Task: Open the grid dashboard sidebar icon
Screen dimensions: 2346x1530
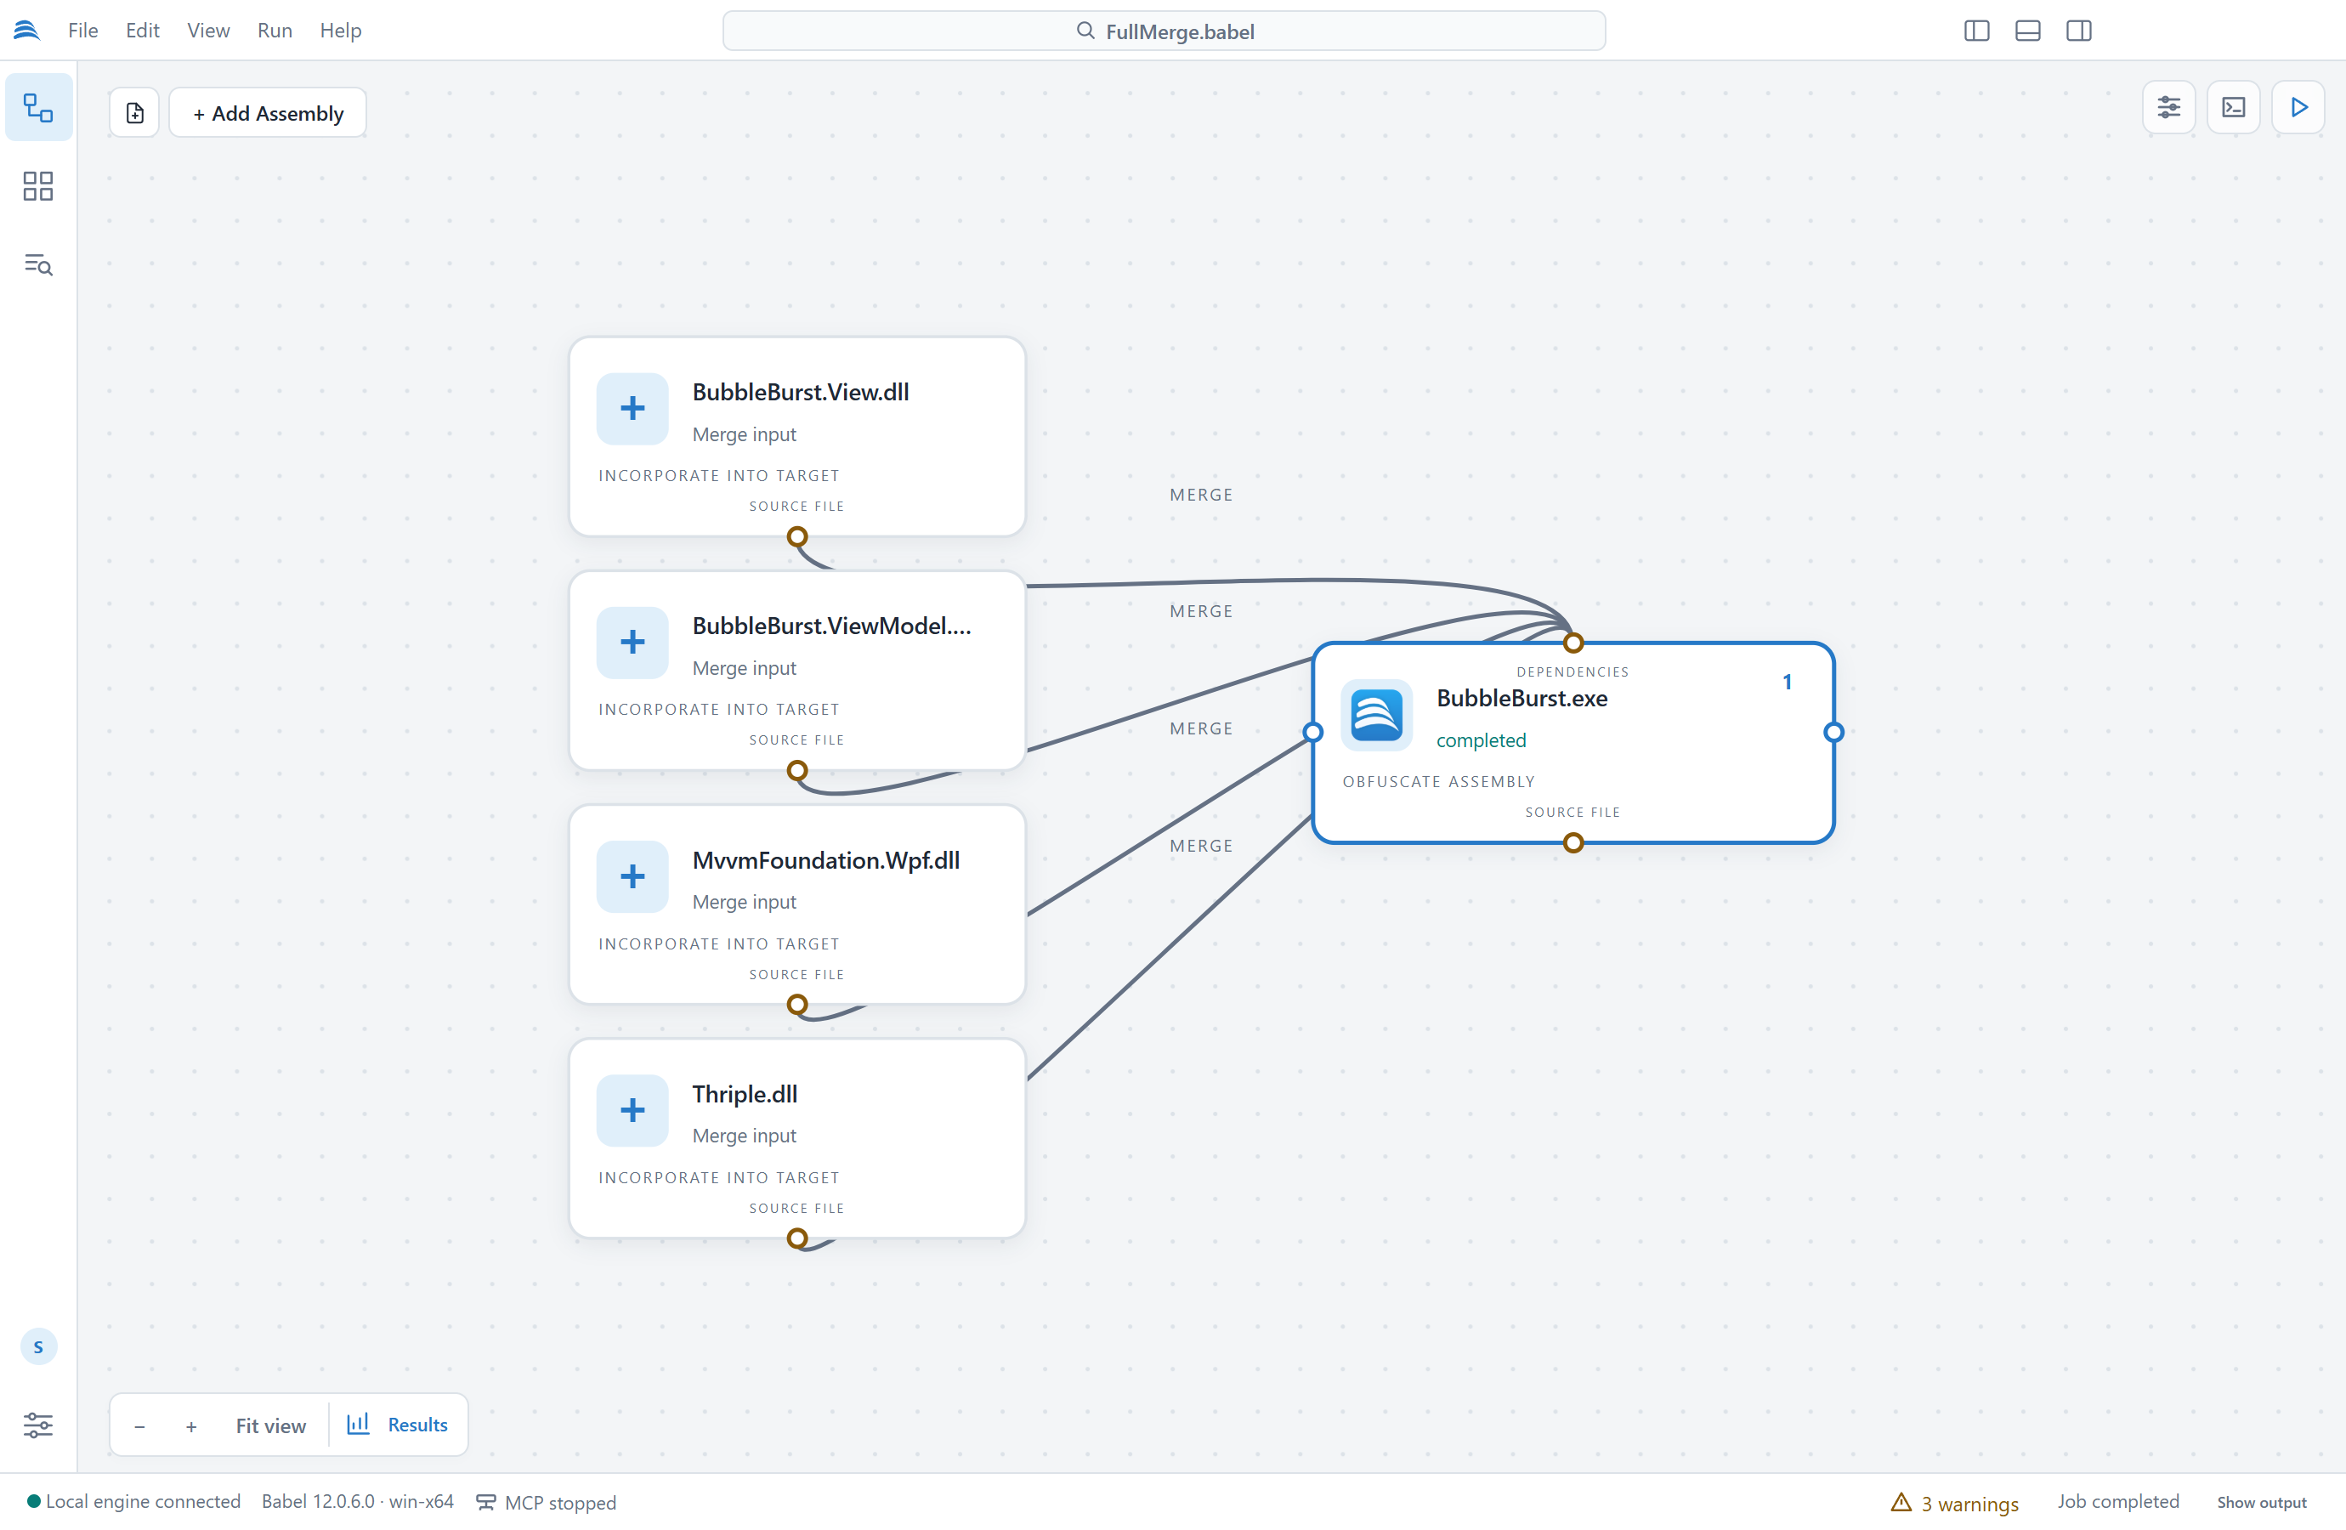Action: [x=38, y=186]
